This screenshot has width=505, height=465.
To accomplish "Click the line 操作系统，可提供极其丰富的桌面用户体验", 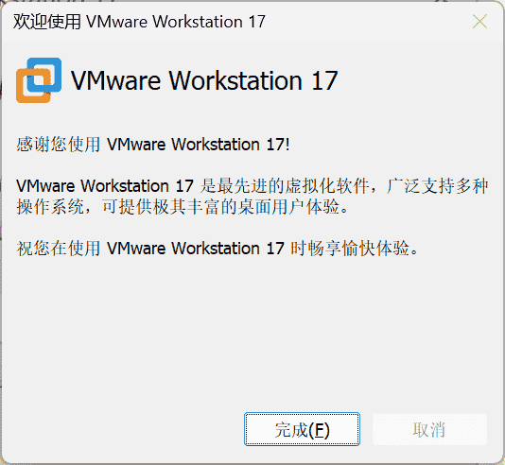I will [x=183, y=207].
